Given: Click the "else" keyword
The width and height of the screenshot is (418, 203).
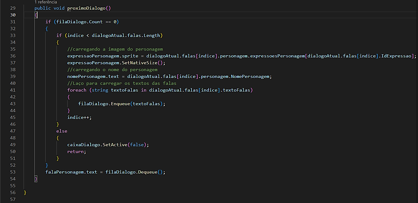Looking at the screenshot, I should click(62, 131).
